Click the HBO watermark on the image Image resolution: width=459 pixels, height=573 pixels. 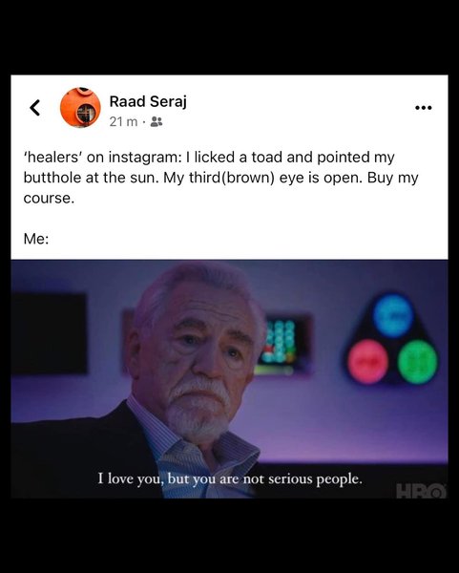point(422,491)
